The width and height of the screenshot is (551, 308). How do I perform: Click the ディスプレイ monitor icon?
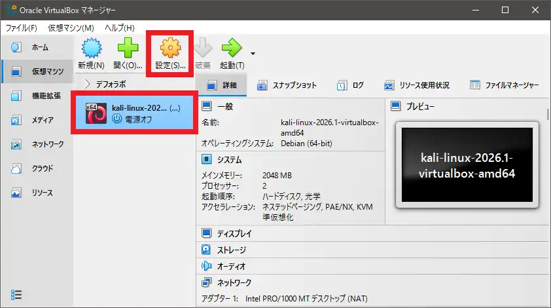point(207,233)
